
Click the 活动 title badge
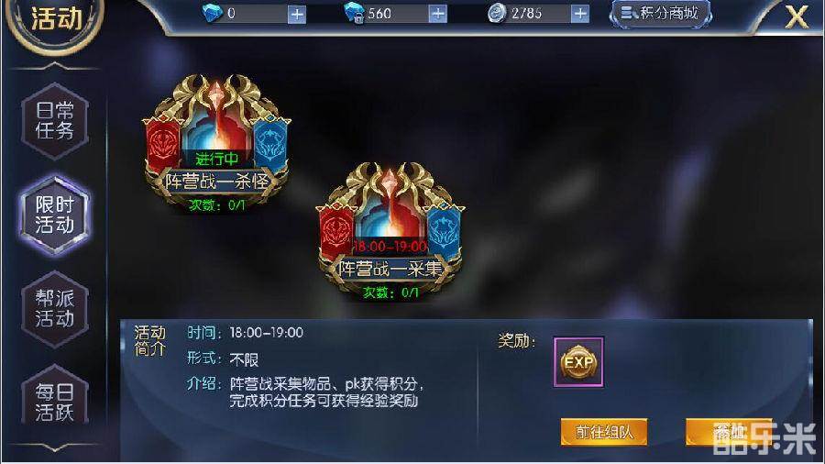[x=56, y=19]
